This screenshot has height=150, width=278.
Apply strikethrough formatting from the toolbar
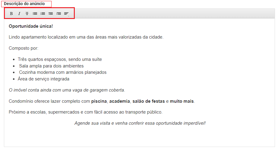point(27,14)
